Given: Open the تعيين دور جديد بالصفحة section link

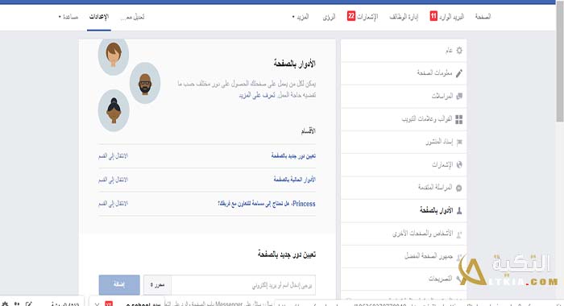Looking at the screenshot, I should (293, 155).
